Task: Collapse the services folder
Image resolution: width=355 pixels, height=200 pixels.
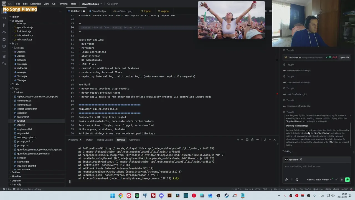Action: 19,21
